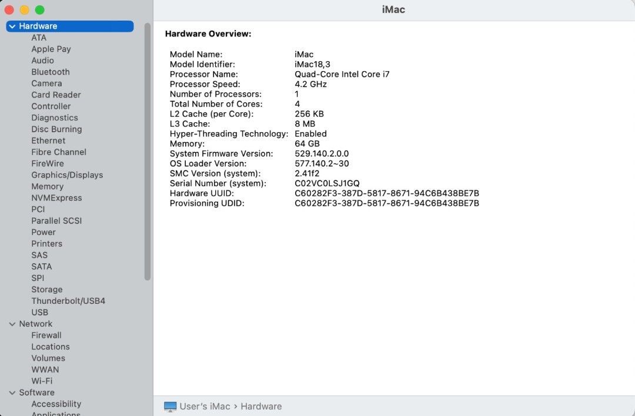Select Disc Burning entry

(56, 129)
